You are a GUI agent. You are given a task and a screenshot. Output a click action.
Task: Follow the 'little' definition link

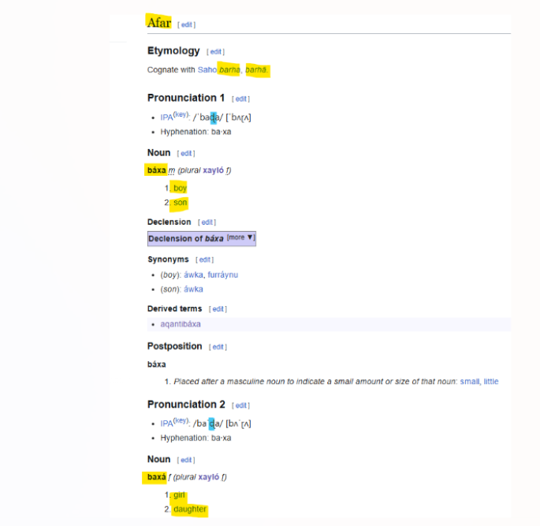click(x=491, y=382)
